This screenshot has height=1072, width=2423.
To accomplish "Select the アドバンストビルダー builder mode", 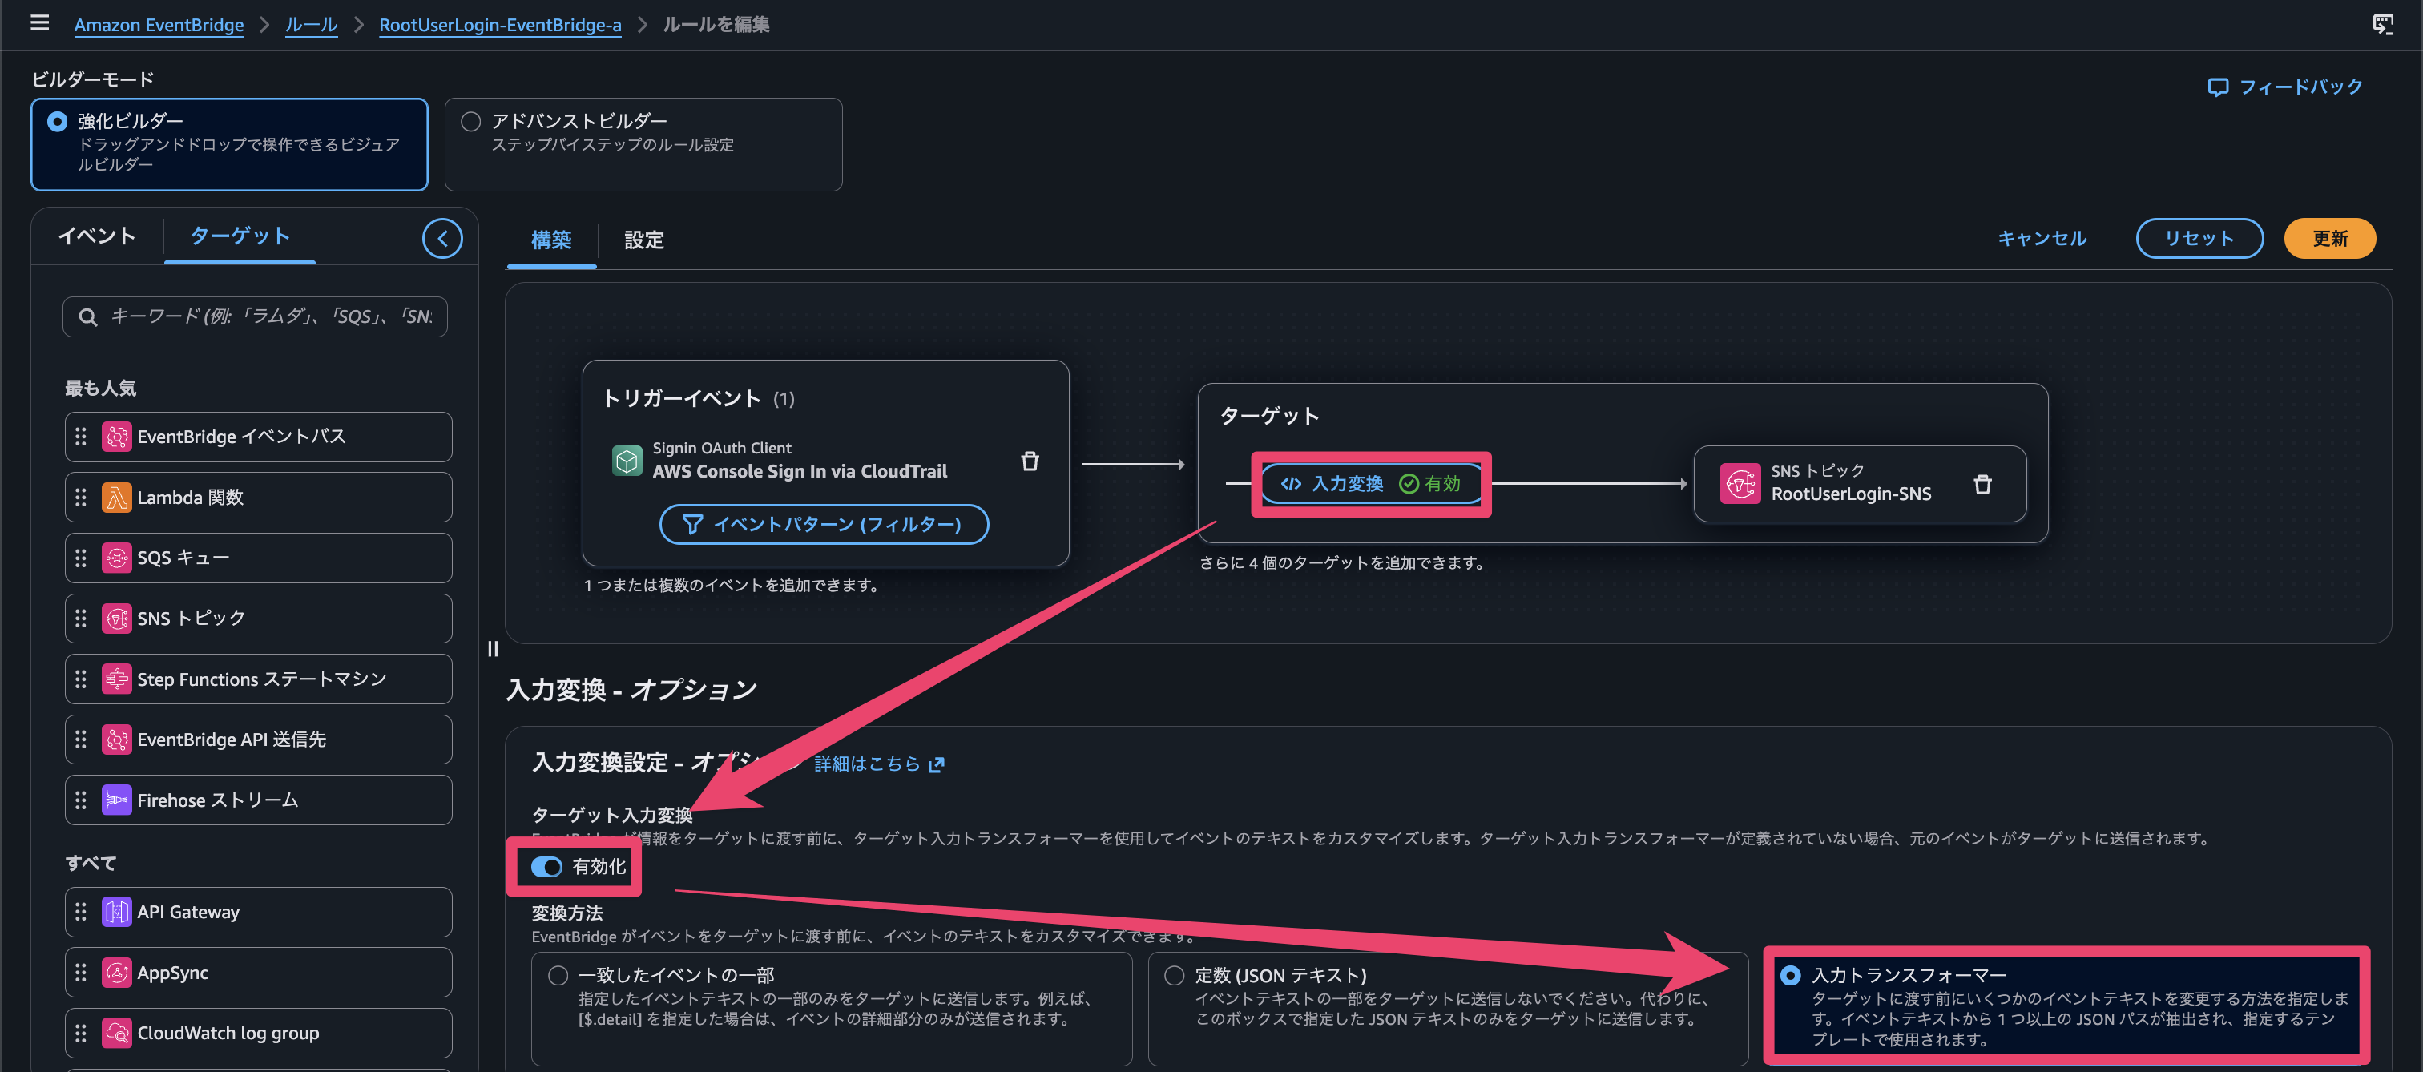I will coord(643,145).
